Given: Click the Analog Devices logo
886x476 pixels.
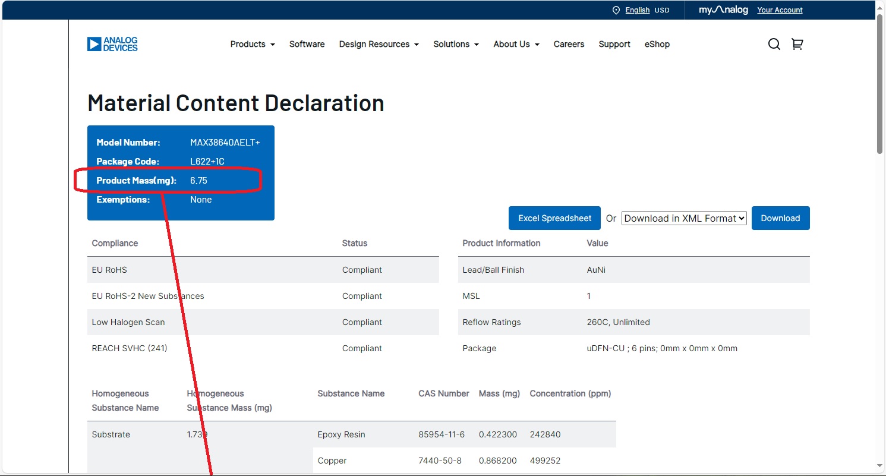Looking at the screenshot, I should 112,44.
